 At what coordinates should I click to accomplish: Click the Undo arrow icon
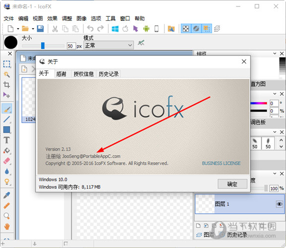tap(90, 28)
